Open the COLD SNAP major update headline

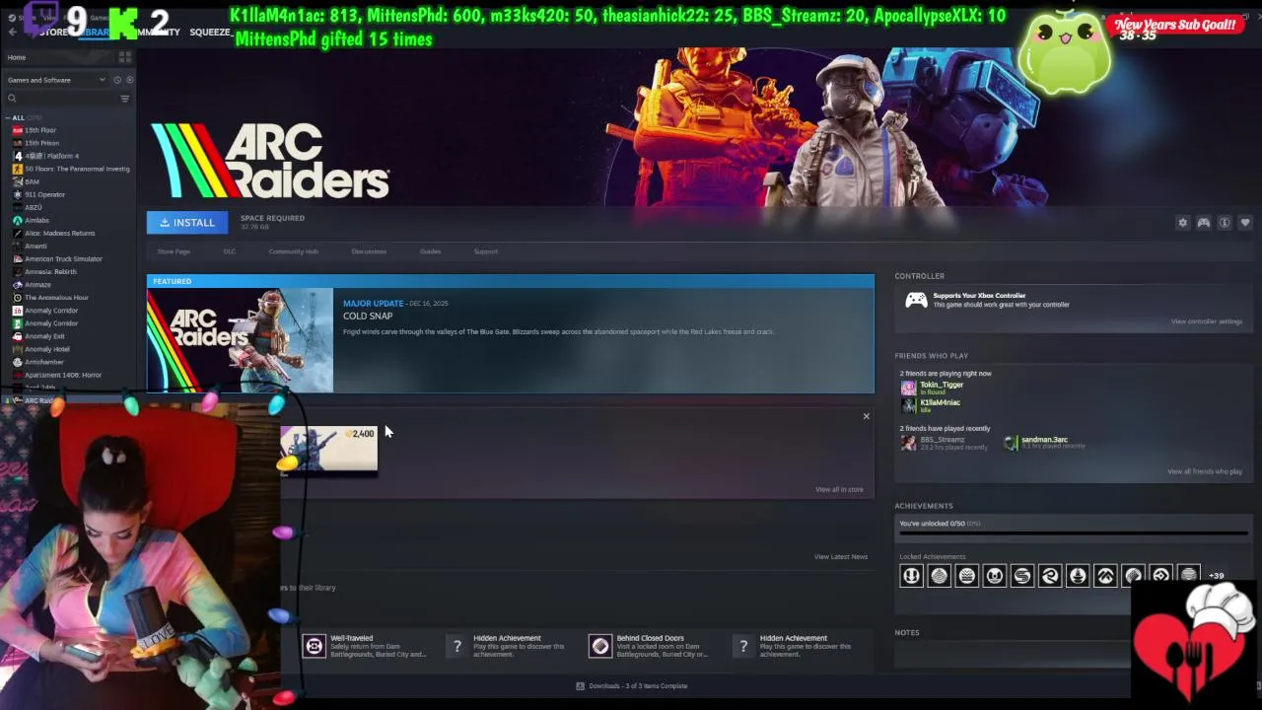point(368,316)
